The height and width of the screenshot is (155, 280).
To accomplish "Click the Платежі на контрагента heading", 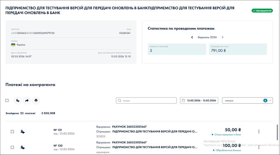I will [x=30, y=85].
